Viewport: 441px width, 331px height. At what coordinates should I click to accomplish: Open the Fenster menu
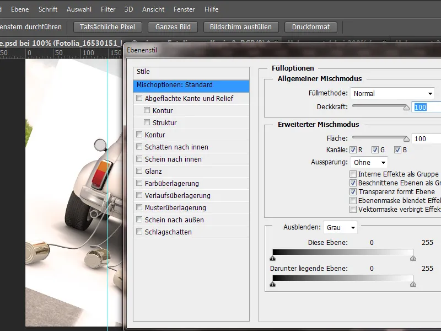tap(184, 9)
